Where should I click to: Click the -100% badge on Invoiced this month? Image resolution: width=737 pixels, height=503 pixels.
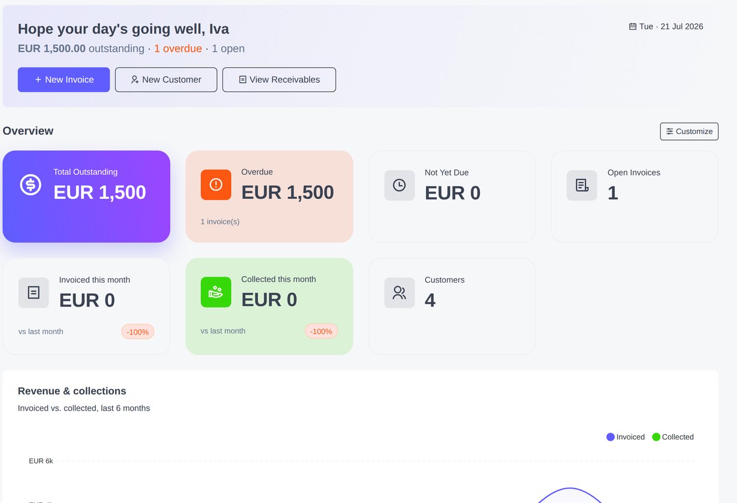point(138,332)
